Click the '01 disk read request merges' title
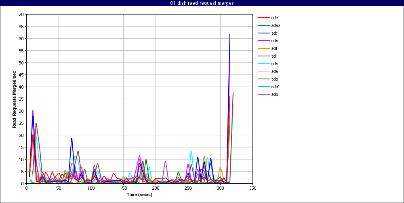Viewport: 404px width, 203px height. [202, 3]
